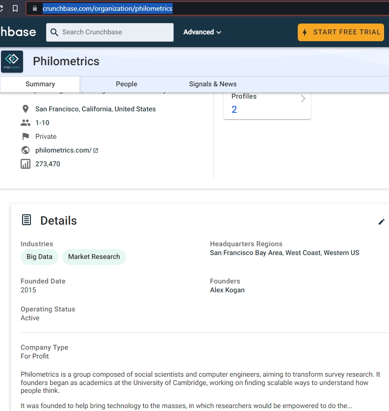Click the external link icon after philometrics.com

click(x=96, y=151)
